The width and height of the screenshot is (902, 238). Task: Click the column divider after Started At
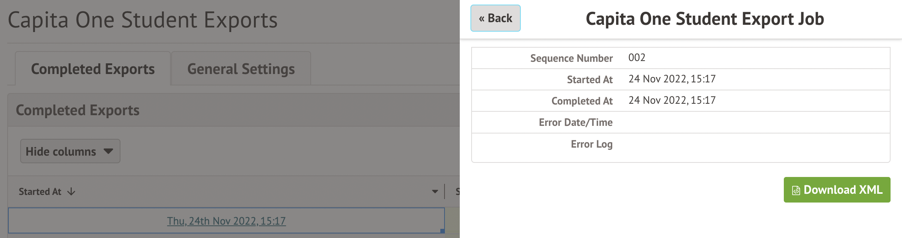[x=445, y=191]
